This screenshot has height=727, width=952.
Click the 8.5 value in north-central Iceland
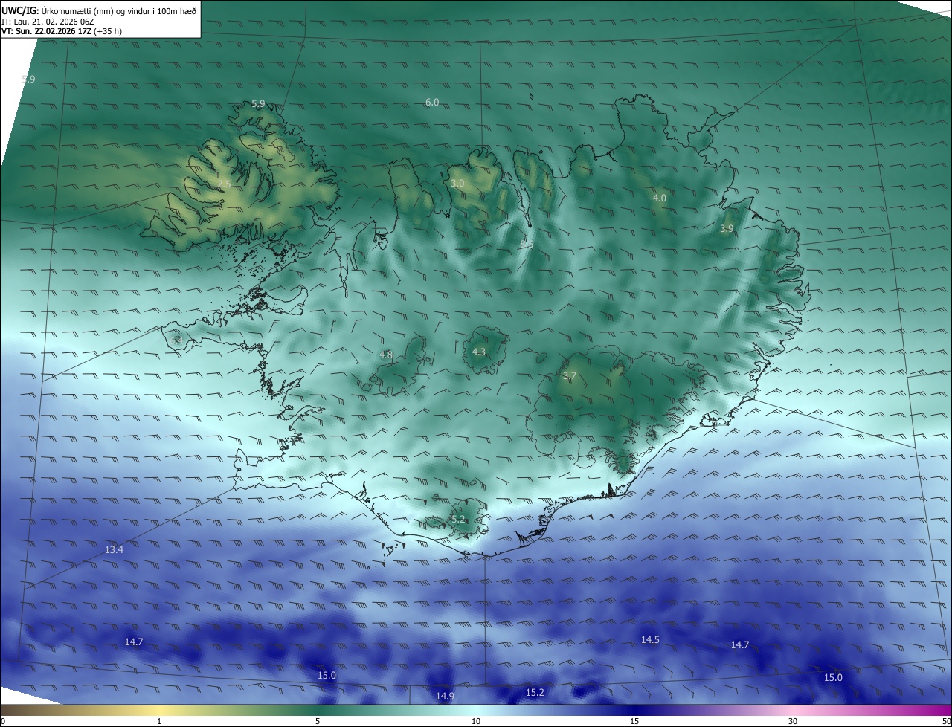point(527,245)
